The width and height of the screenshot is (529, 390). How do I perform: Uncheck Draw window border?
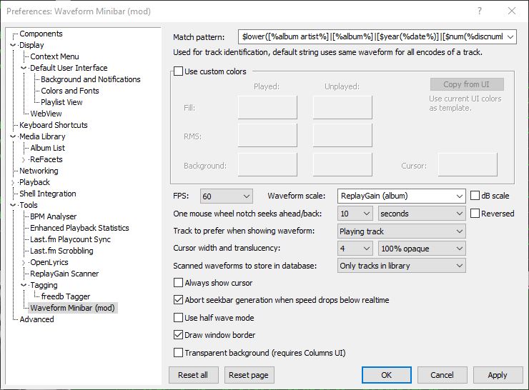179,335
